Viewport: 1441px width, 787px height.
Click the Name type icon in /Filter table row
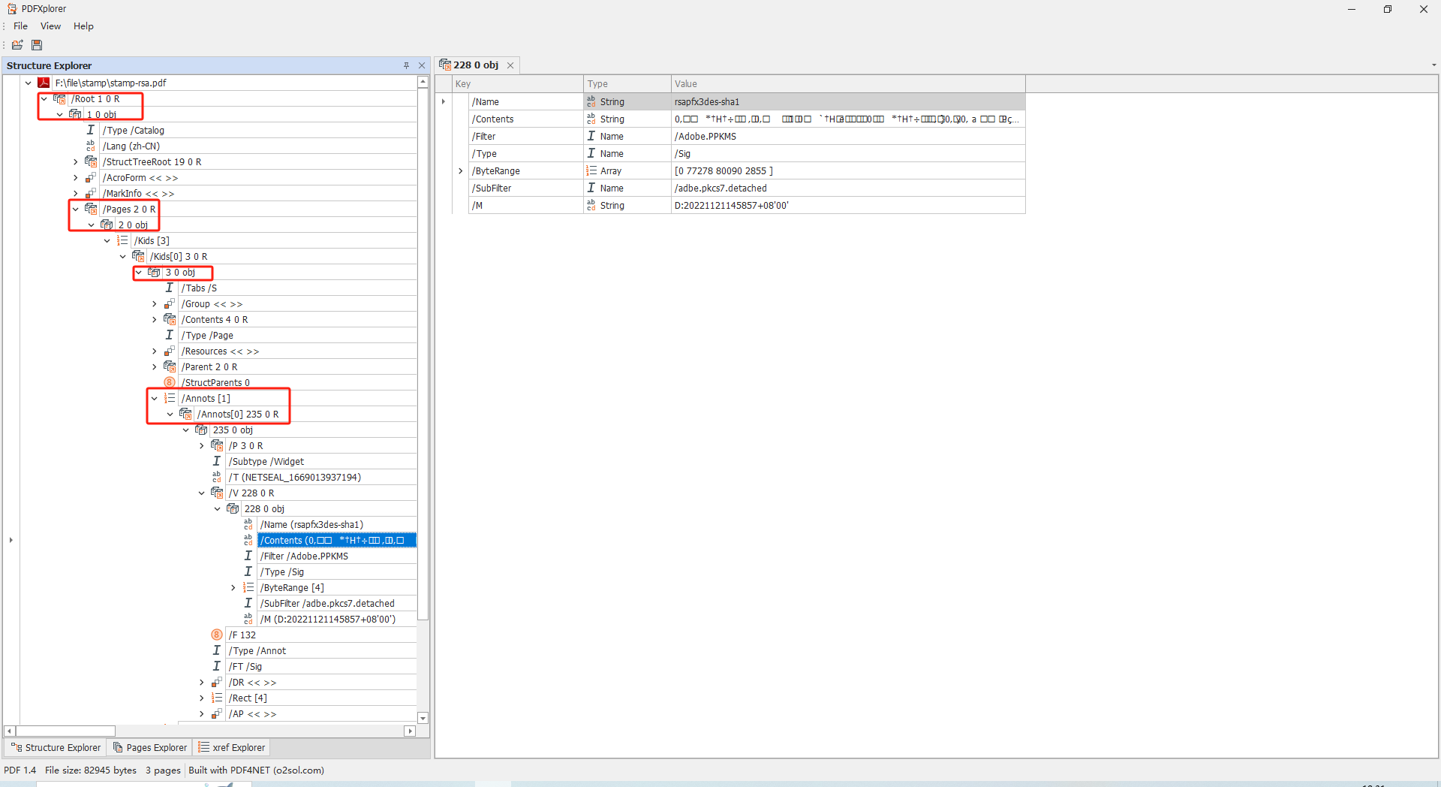[591, 136]
